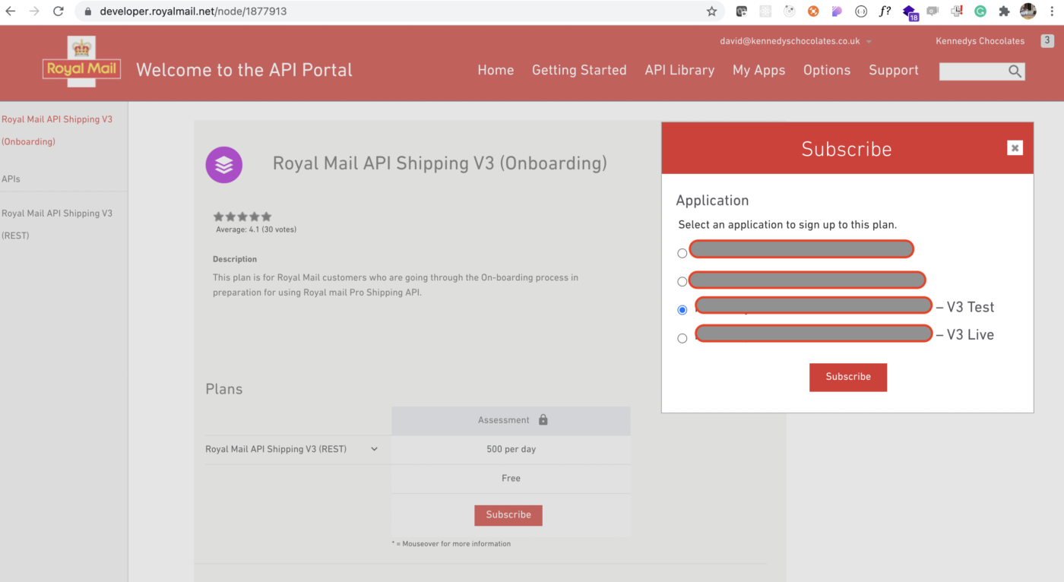Click the Kennedys Chocolates organisation link

coord(980,41)
